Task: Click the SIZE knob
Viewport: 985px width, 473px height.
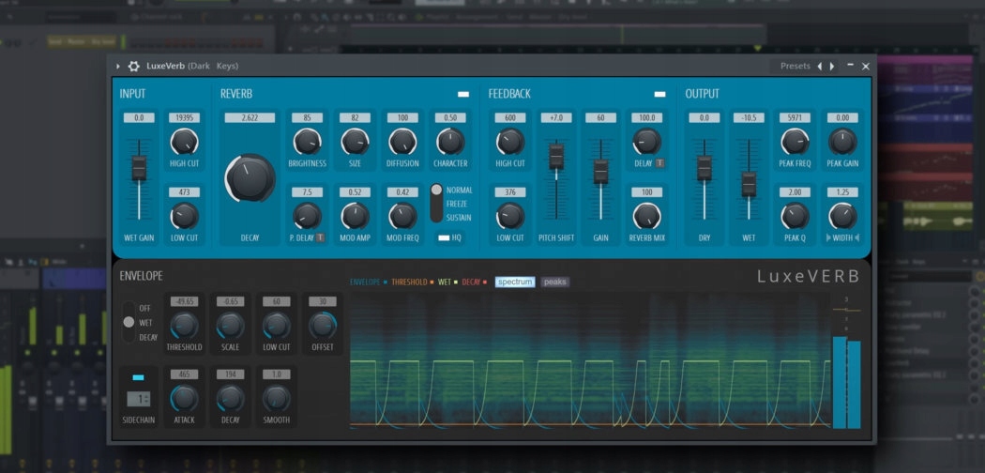Action: pos(355,142)
